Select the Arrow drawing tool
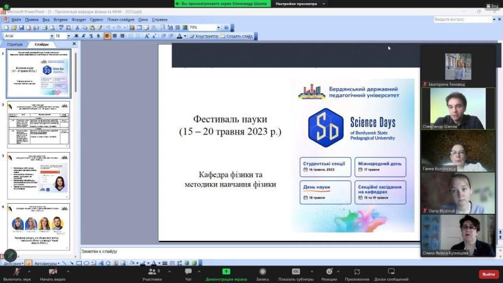The image size is (503, 283). [x=72, y=263]
